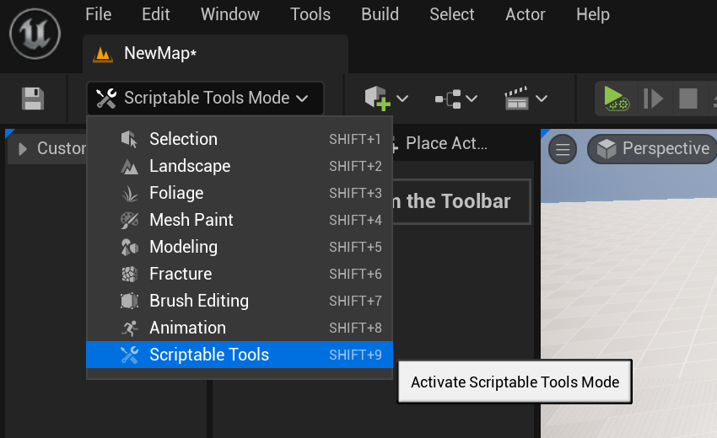Save the current level with floppy icon
Image resolution: width=717 pixels, height=438 pixels.
click(33, 99)
